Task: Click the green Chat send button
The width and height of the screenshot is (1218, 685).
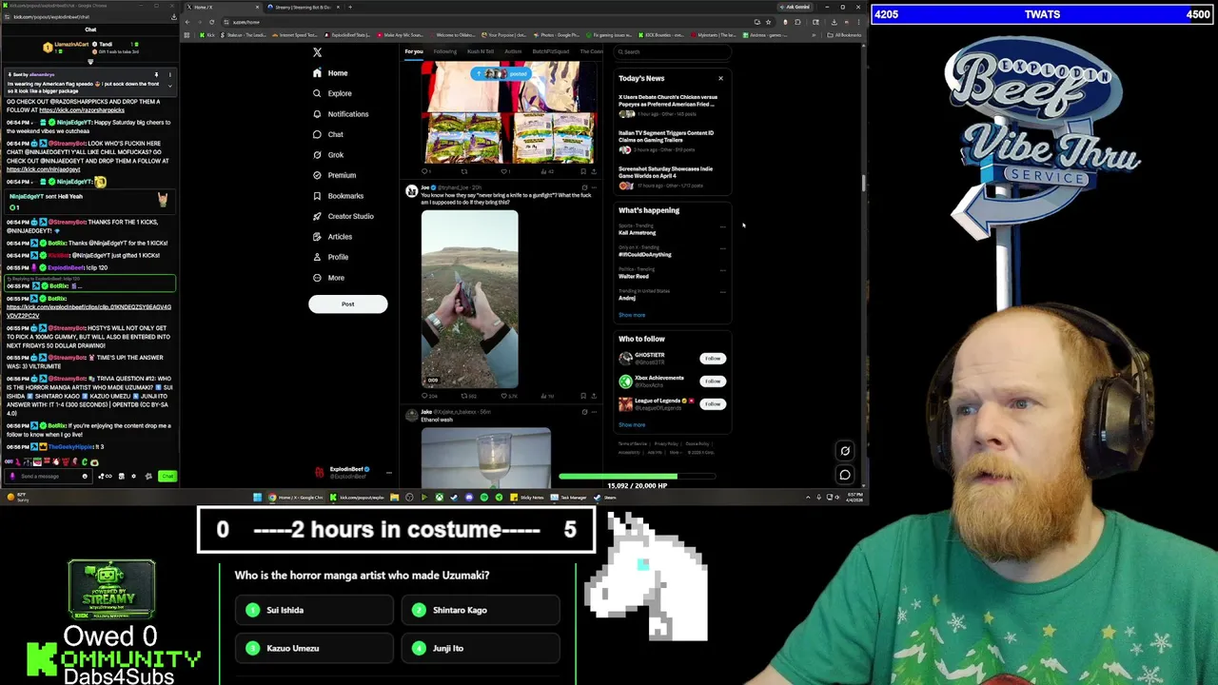Action: click(167, 476)
